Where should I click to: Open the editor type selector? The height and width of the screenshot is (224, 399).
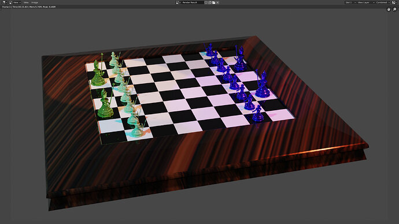click(4, 2)
